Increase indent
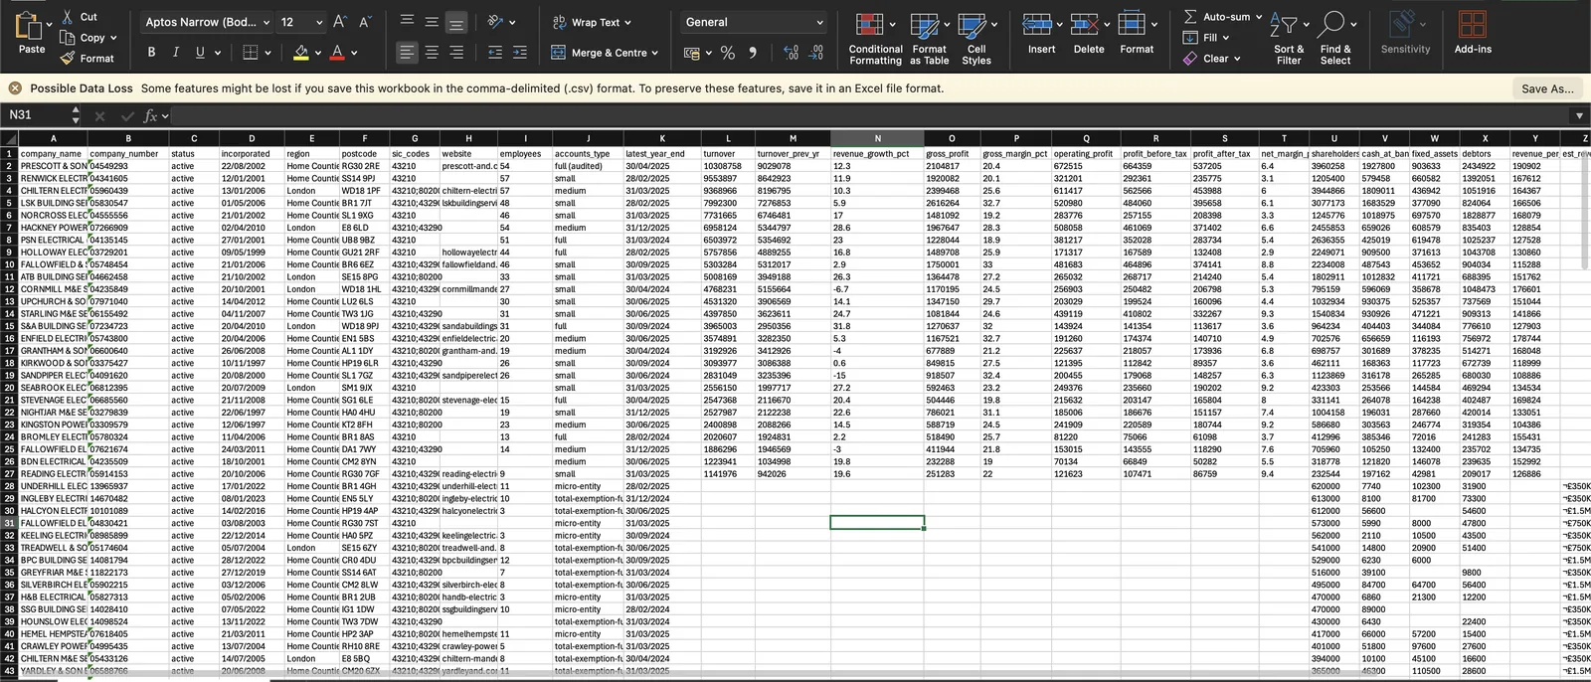This screenshot has height=682, width=1591. (520, 53)
